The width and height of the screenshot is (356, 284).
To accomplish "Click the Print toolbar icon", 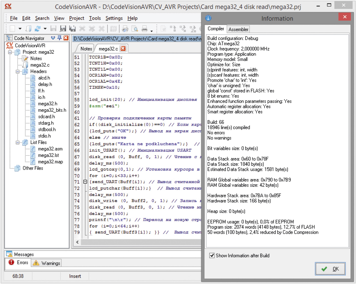I will [x=145, y=29].
